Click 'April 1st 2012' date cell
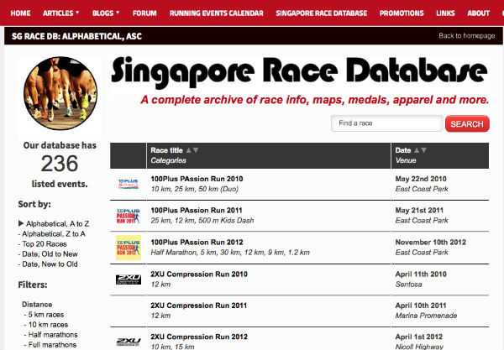This screenshot has width=504, height=350. click(419, 337)
